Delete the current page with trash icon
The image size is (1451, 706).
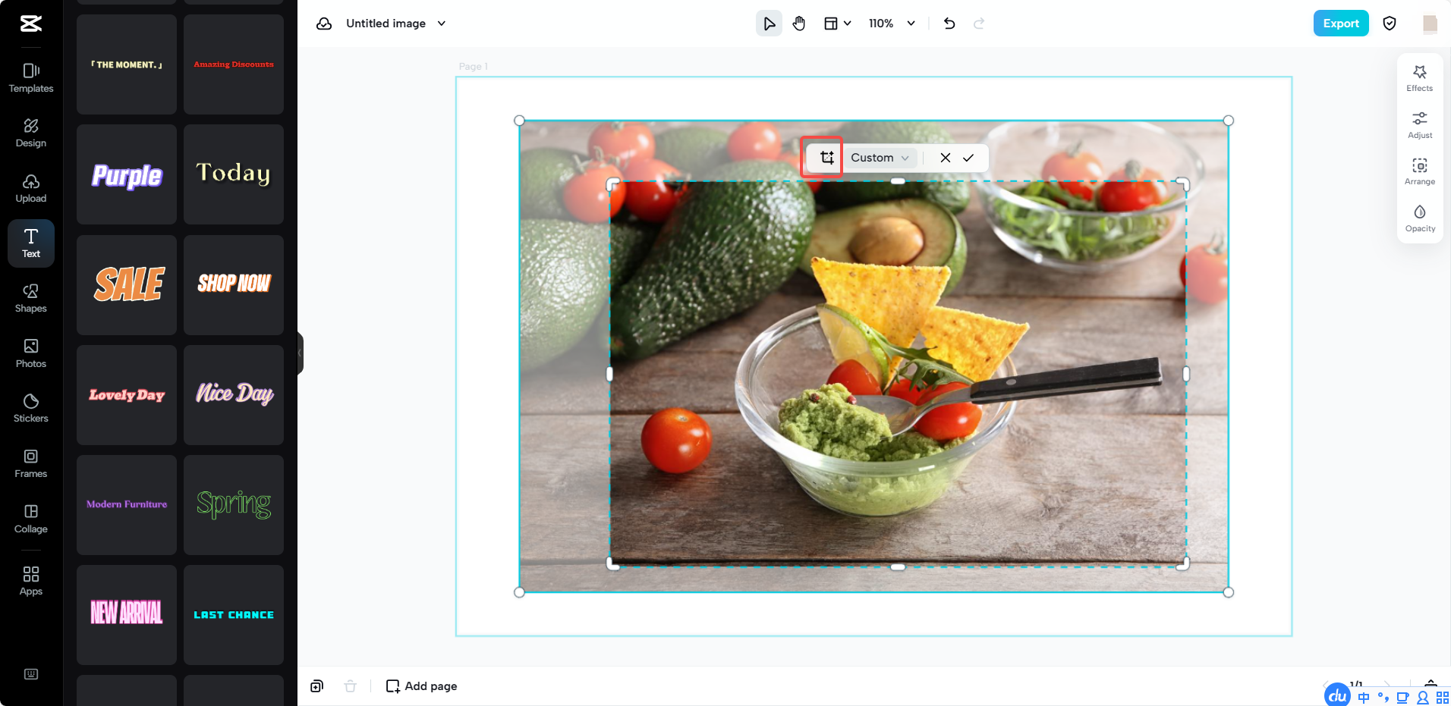[x=351, y=686]
